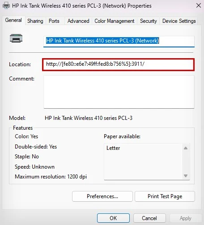This screenshot has width=204, height=225.
Task: Switch to the Sharing tab
Action: pos(35,21)
